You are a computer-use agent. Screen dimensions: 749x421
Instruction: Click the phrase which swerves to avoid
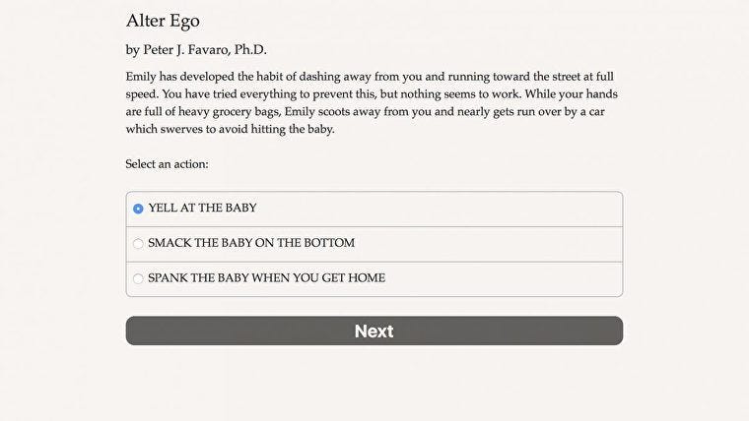coord(185,129)
